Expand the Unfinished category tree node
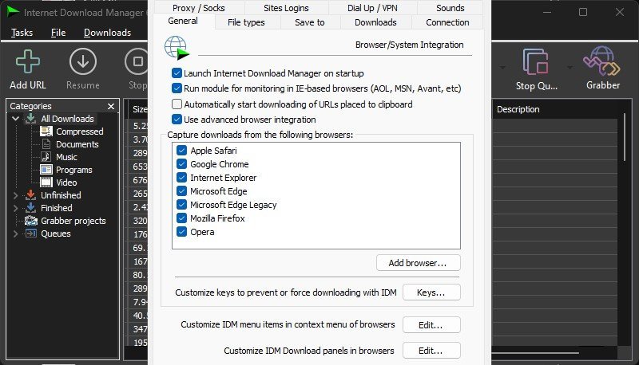Screen dimensions: 639x365 16,195
